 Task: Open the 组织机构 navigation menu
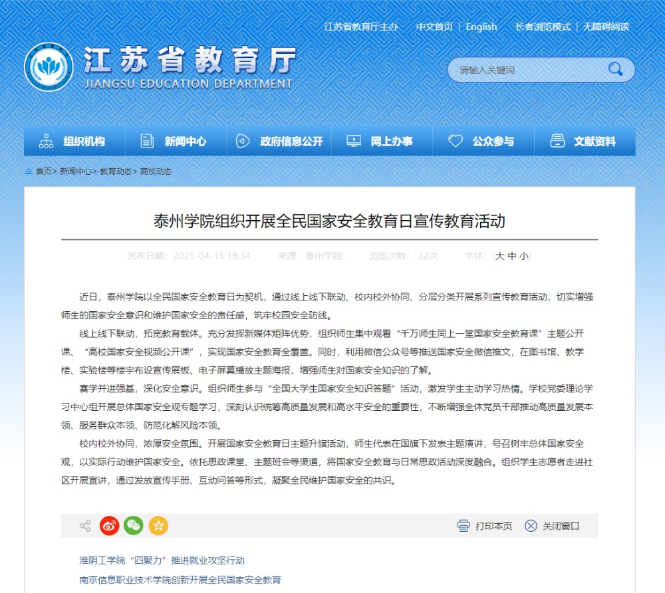tap(74, 142)
